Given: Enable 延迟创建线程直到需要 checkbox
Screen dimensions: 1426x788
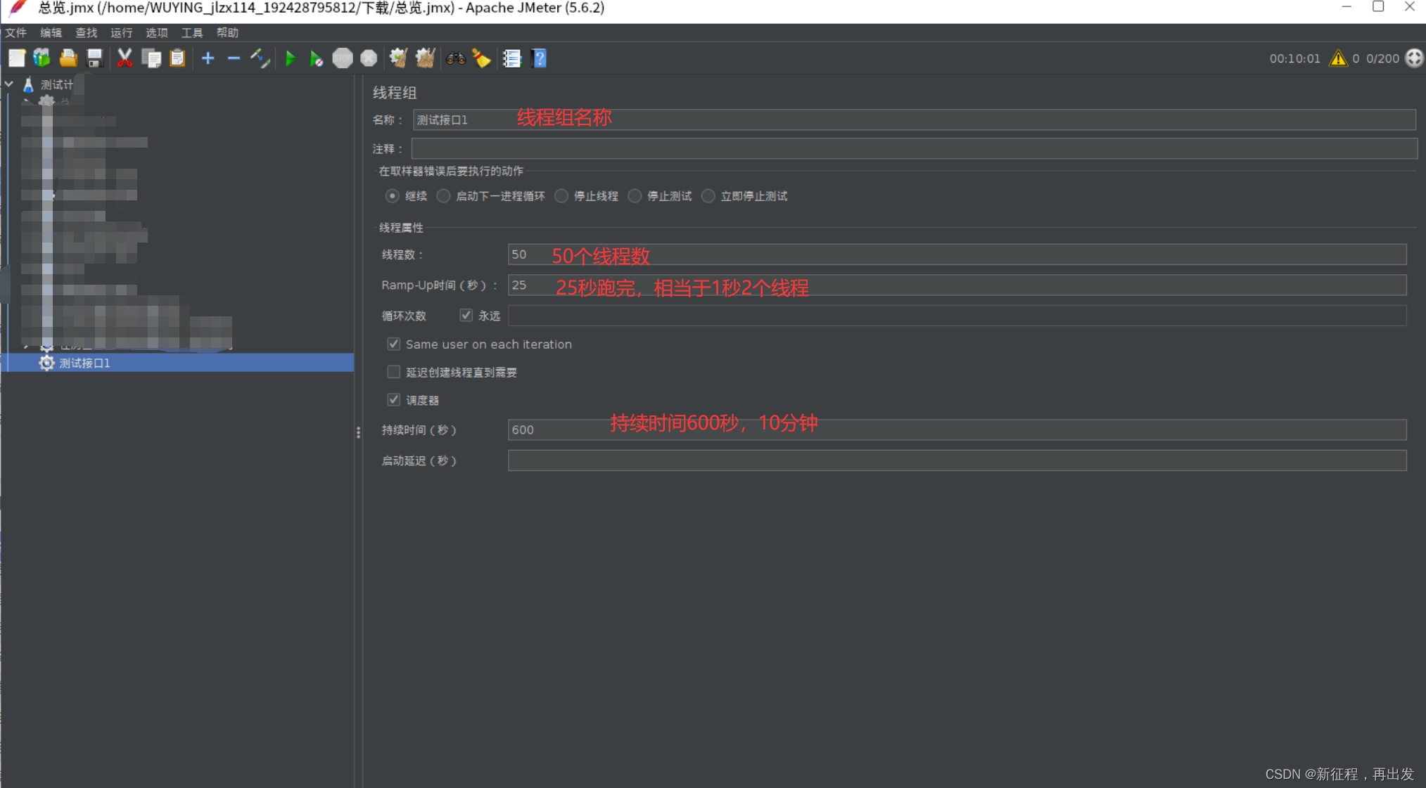Looking at the screenshot, I should click(x=394, y=373).
